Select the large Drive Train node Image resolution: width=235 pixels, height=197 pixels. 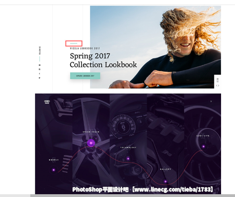pos(91,143)
